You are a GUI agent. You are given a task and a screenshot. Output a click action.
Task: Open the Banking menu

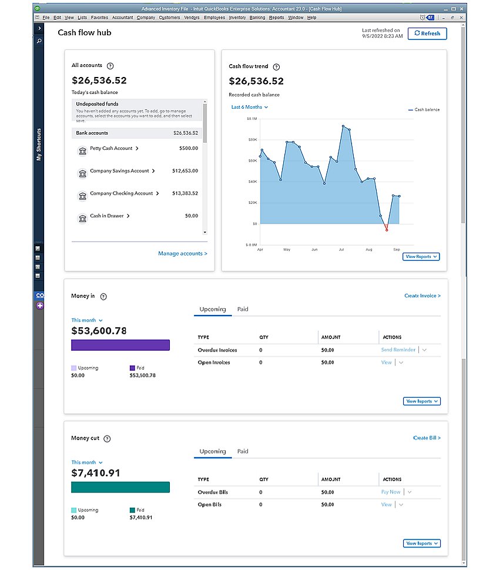click(257, 18)
